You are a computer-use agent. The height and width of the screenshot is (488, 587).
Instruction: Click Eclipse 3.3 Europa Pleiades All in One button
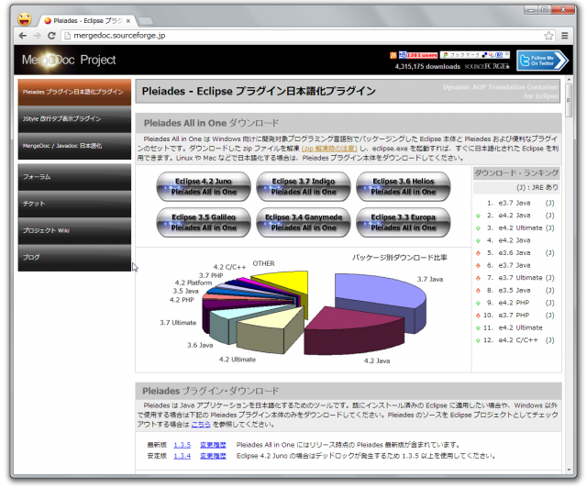[x=404, y=223]
